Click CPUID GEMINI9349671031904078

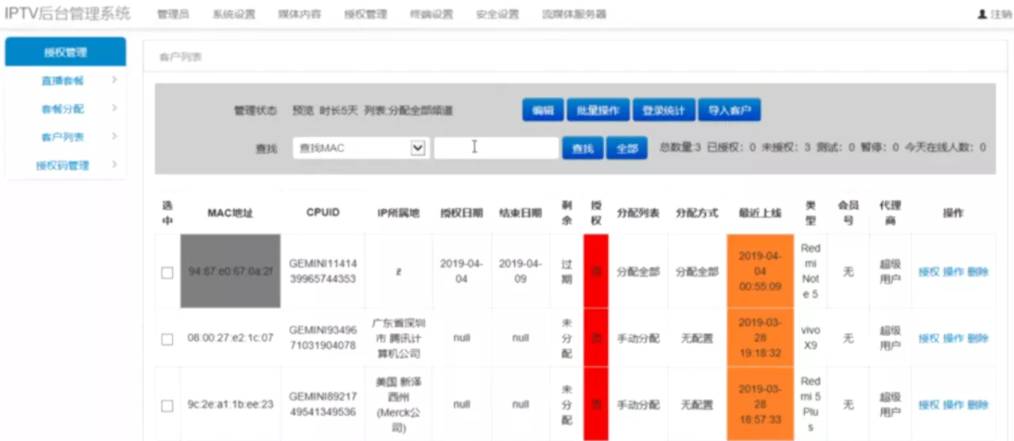[322, 338]
